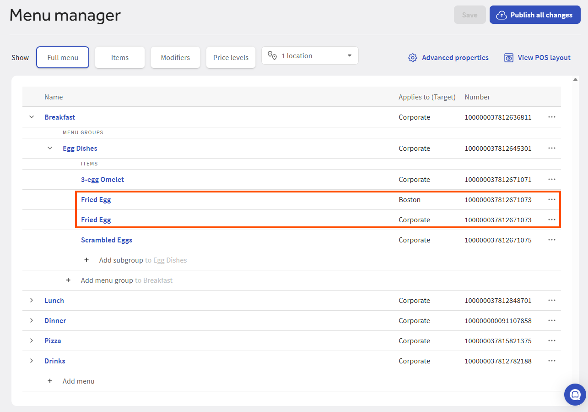Click the Name column header
The height and width of the screenshot is (412, 588).
click(54, 97)
